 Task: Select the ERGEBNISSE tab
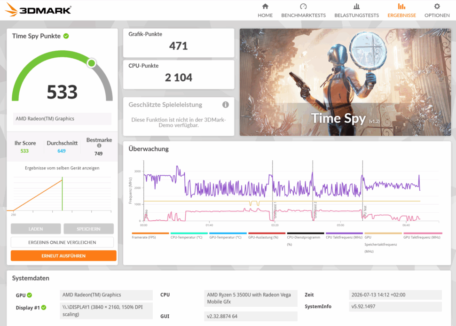pos(401,10)
